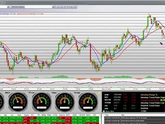The height and width of the screenshot is (124, 165).
Task: Click the blue moving average legend label
Action: point(8,14)
